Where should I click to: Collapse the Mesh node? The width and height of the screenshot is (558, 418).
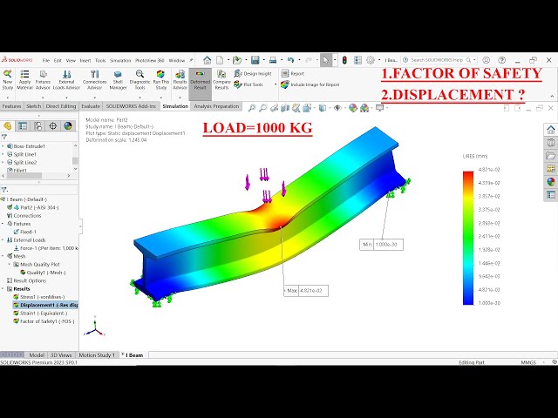coord(3,256)
